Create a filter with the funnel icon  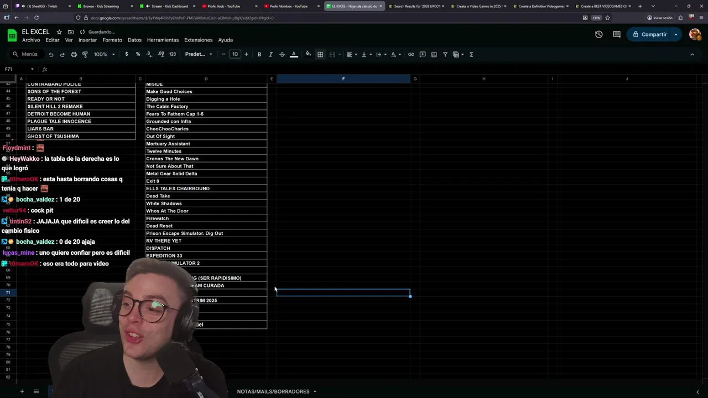click(445, 54)
